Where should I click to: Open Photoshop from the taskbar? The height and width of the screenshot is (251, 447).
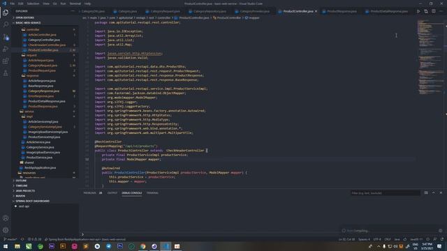click(x=120, y=246)
